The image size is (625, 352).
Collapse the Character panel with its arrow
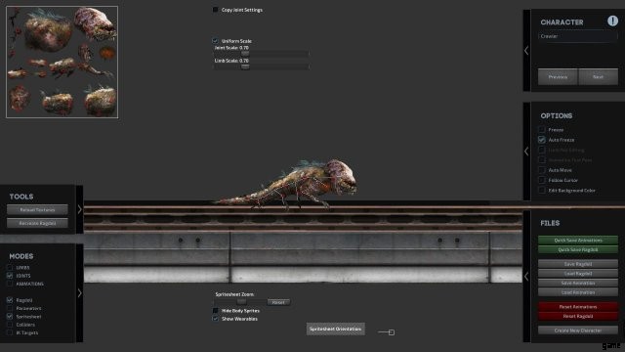526,51
